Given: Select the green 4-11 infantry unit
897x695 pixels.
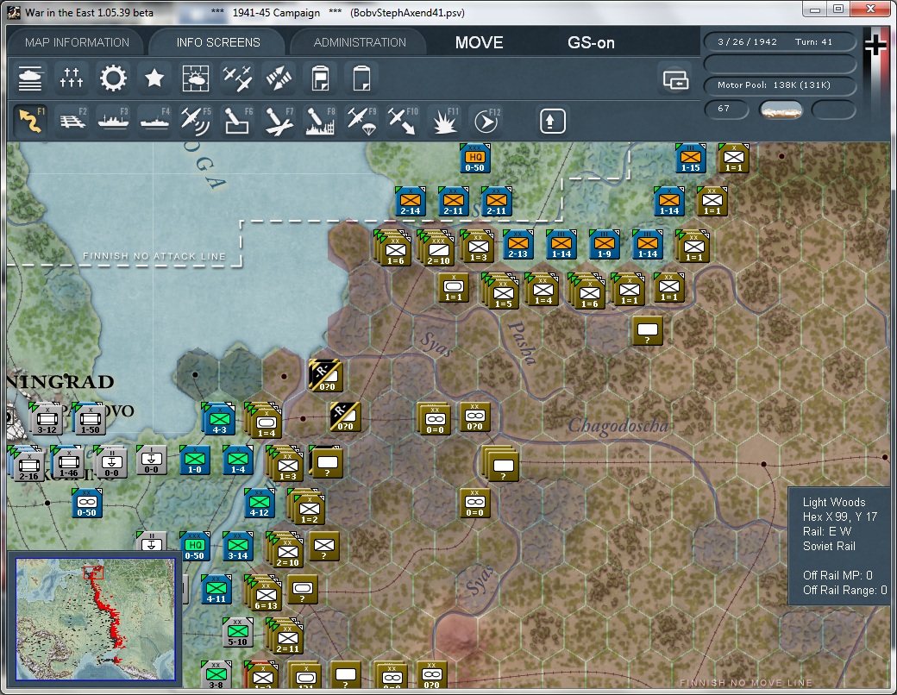Looking at the screenshot, I should (x=216, y=590).
